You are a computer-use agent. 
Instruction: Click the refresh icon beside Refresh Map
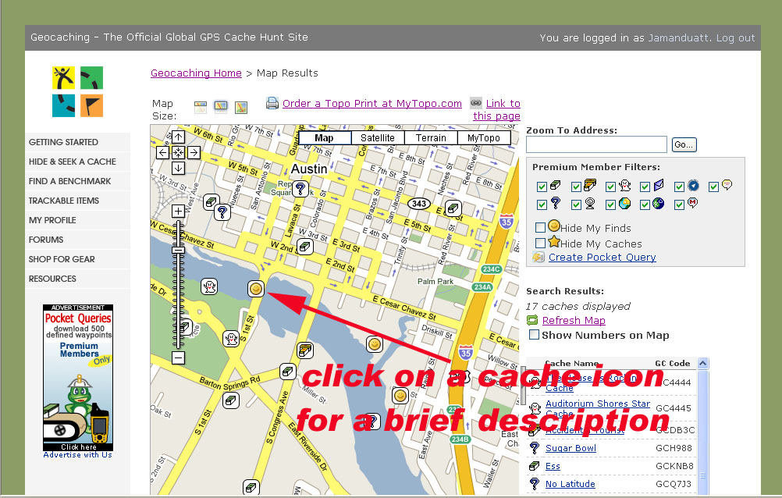click(532, 320)
